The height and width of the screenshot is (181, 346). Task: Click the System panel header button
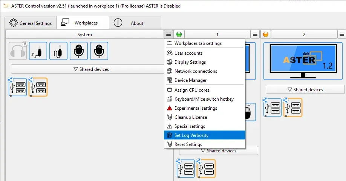pos(85,35)
